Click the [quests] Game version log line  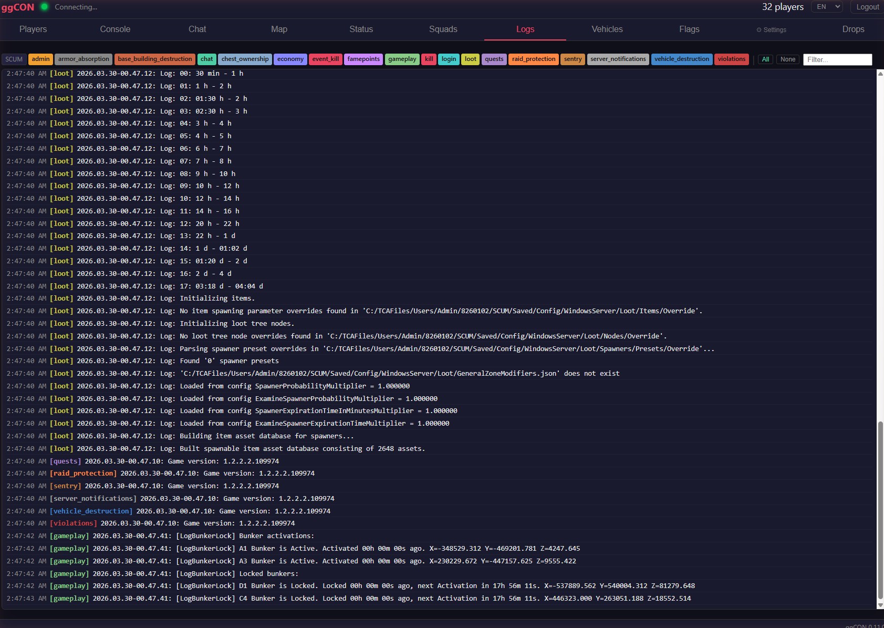(x=439, y=461)
